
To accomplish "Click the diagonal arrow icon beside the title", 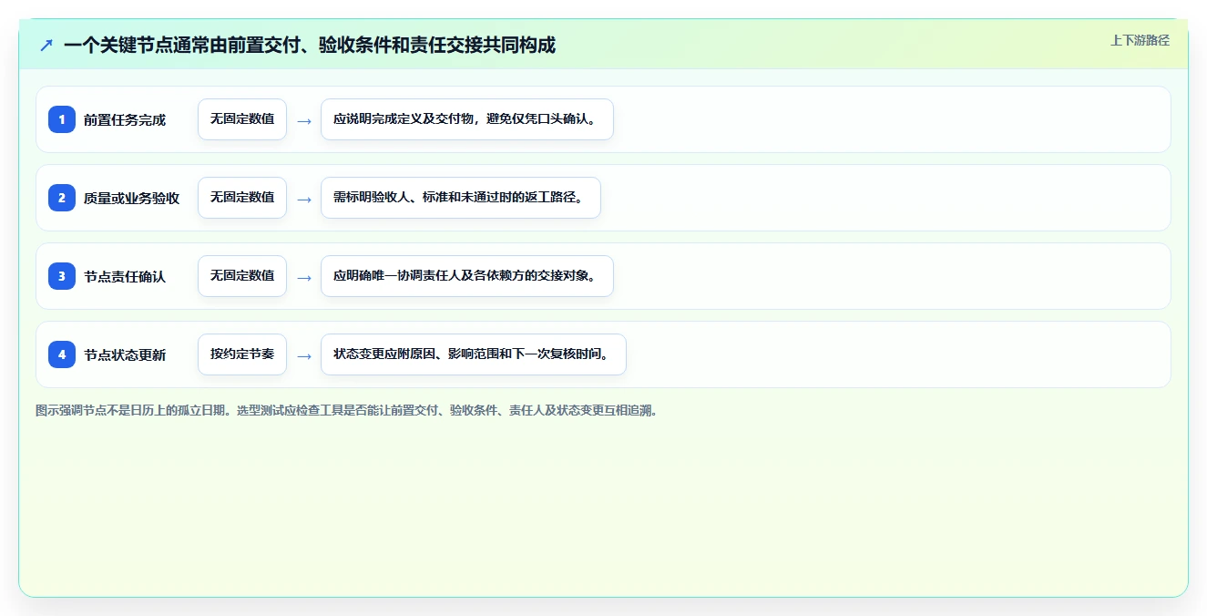I will pos(46,45).
